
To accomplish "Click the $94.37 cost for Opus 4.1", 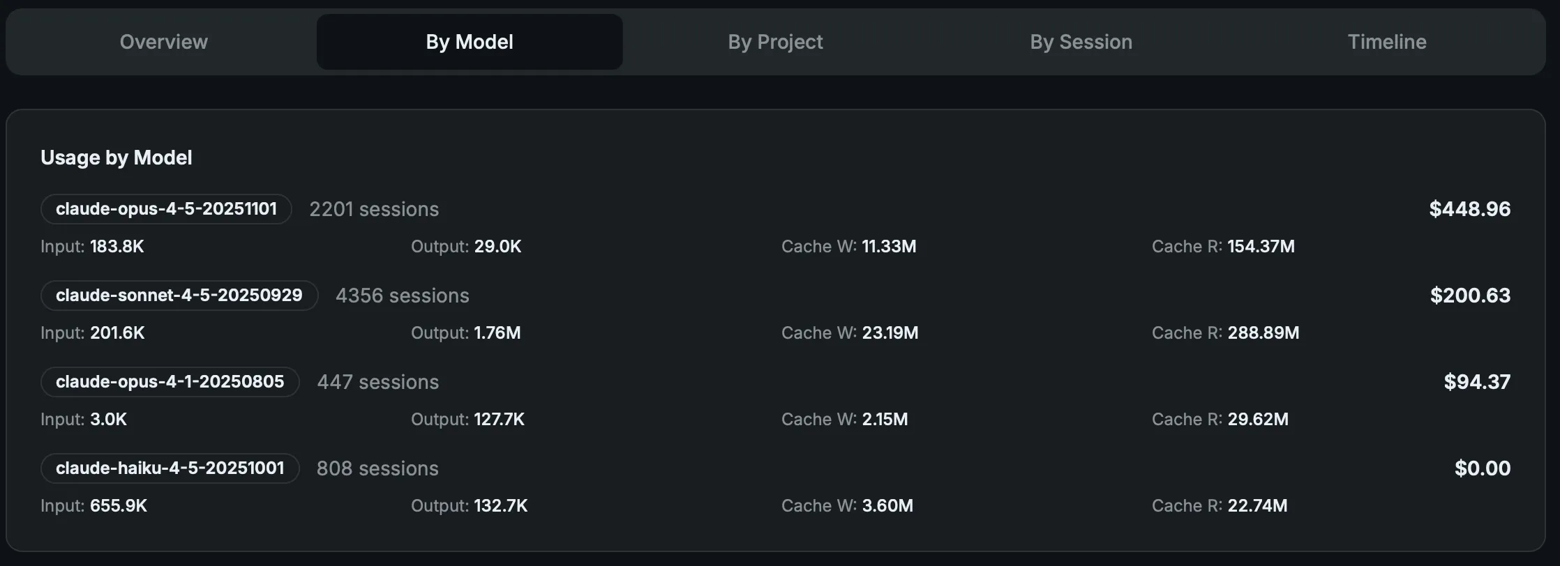I will pos(1477,382).
